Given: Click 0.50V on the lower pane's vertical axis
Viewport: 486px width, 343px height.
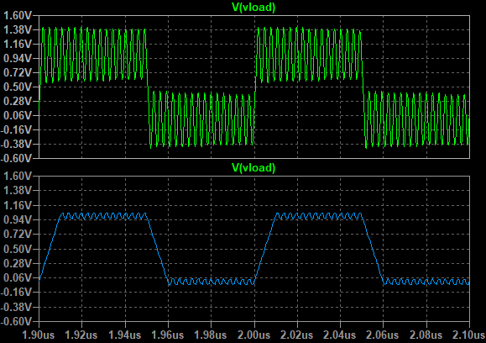Looking at the screenshot, I should (18, 249).
